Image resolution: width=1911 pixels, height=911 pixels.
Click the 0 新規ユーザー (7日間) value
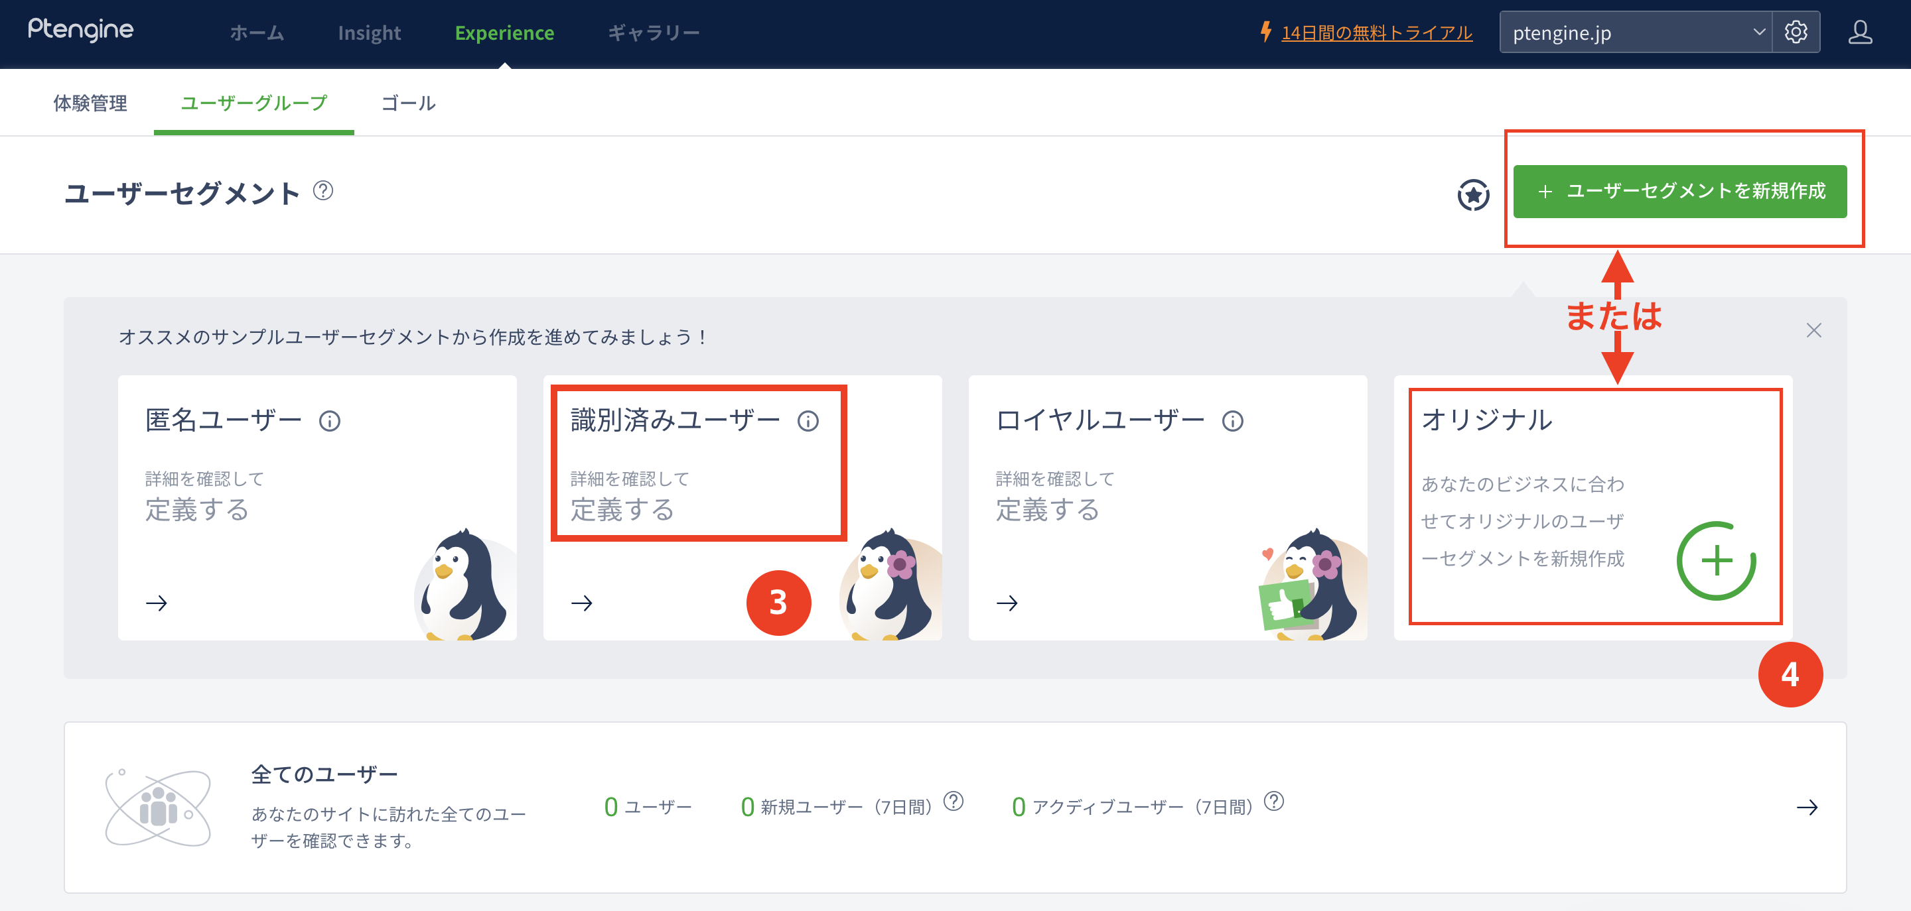[836, 806]
